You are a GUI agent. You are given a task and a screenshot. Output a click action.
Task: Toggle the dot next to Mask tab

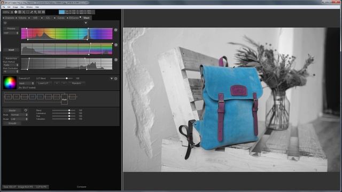(x=80, y=17)
